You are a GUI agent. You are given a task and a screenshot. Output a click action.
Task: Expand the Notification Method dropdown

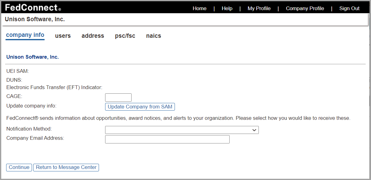[182, 130]
